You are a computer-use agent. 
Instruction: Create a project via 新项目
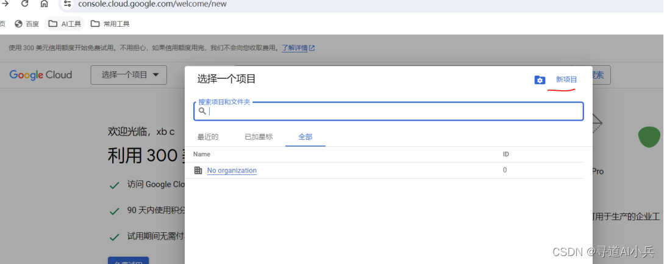[566, 79]
